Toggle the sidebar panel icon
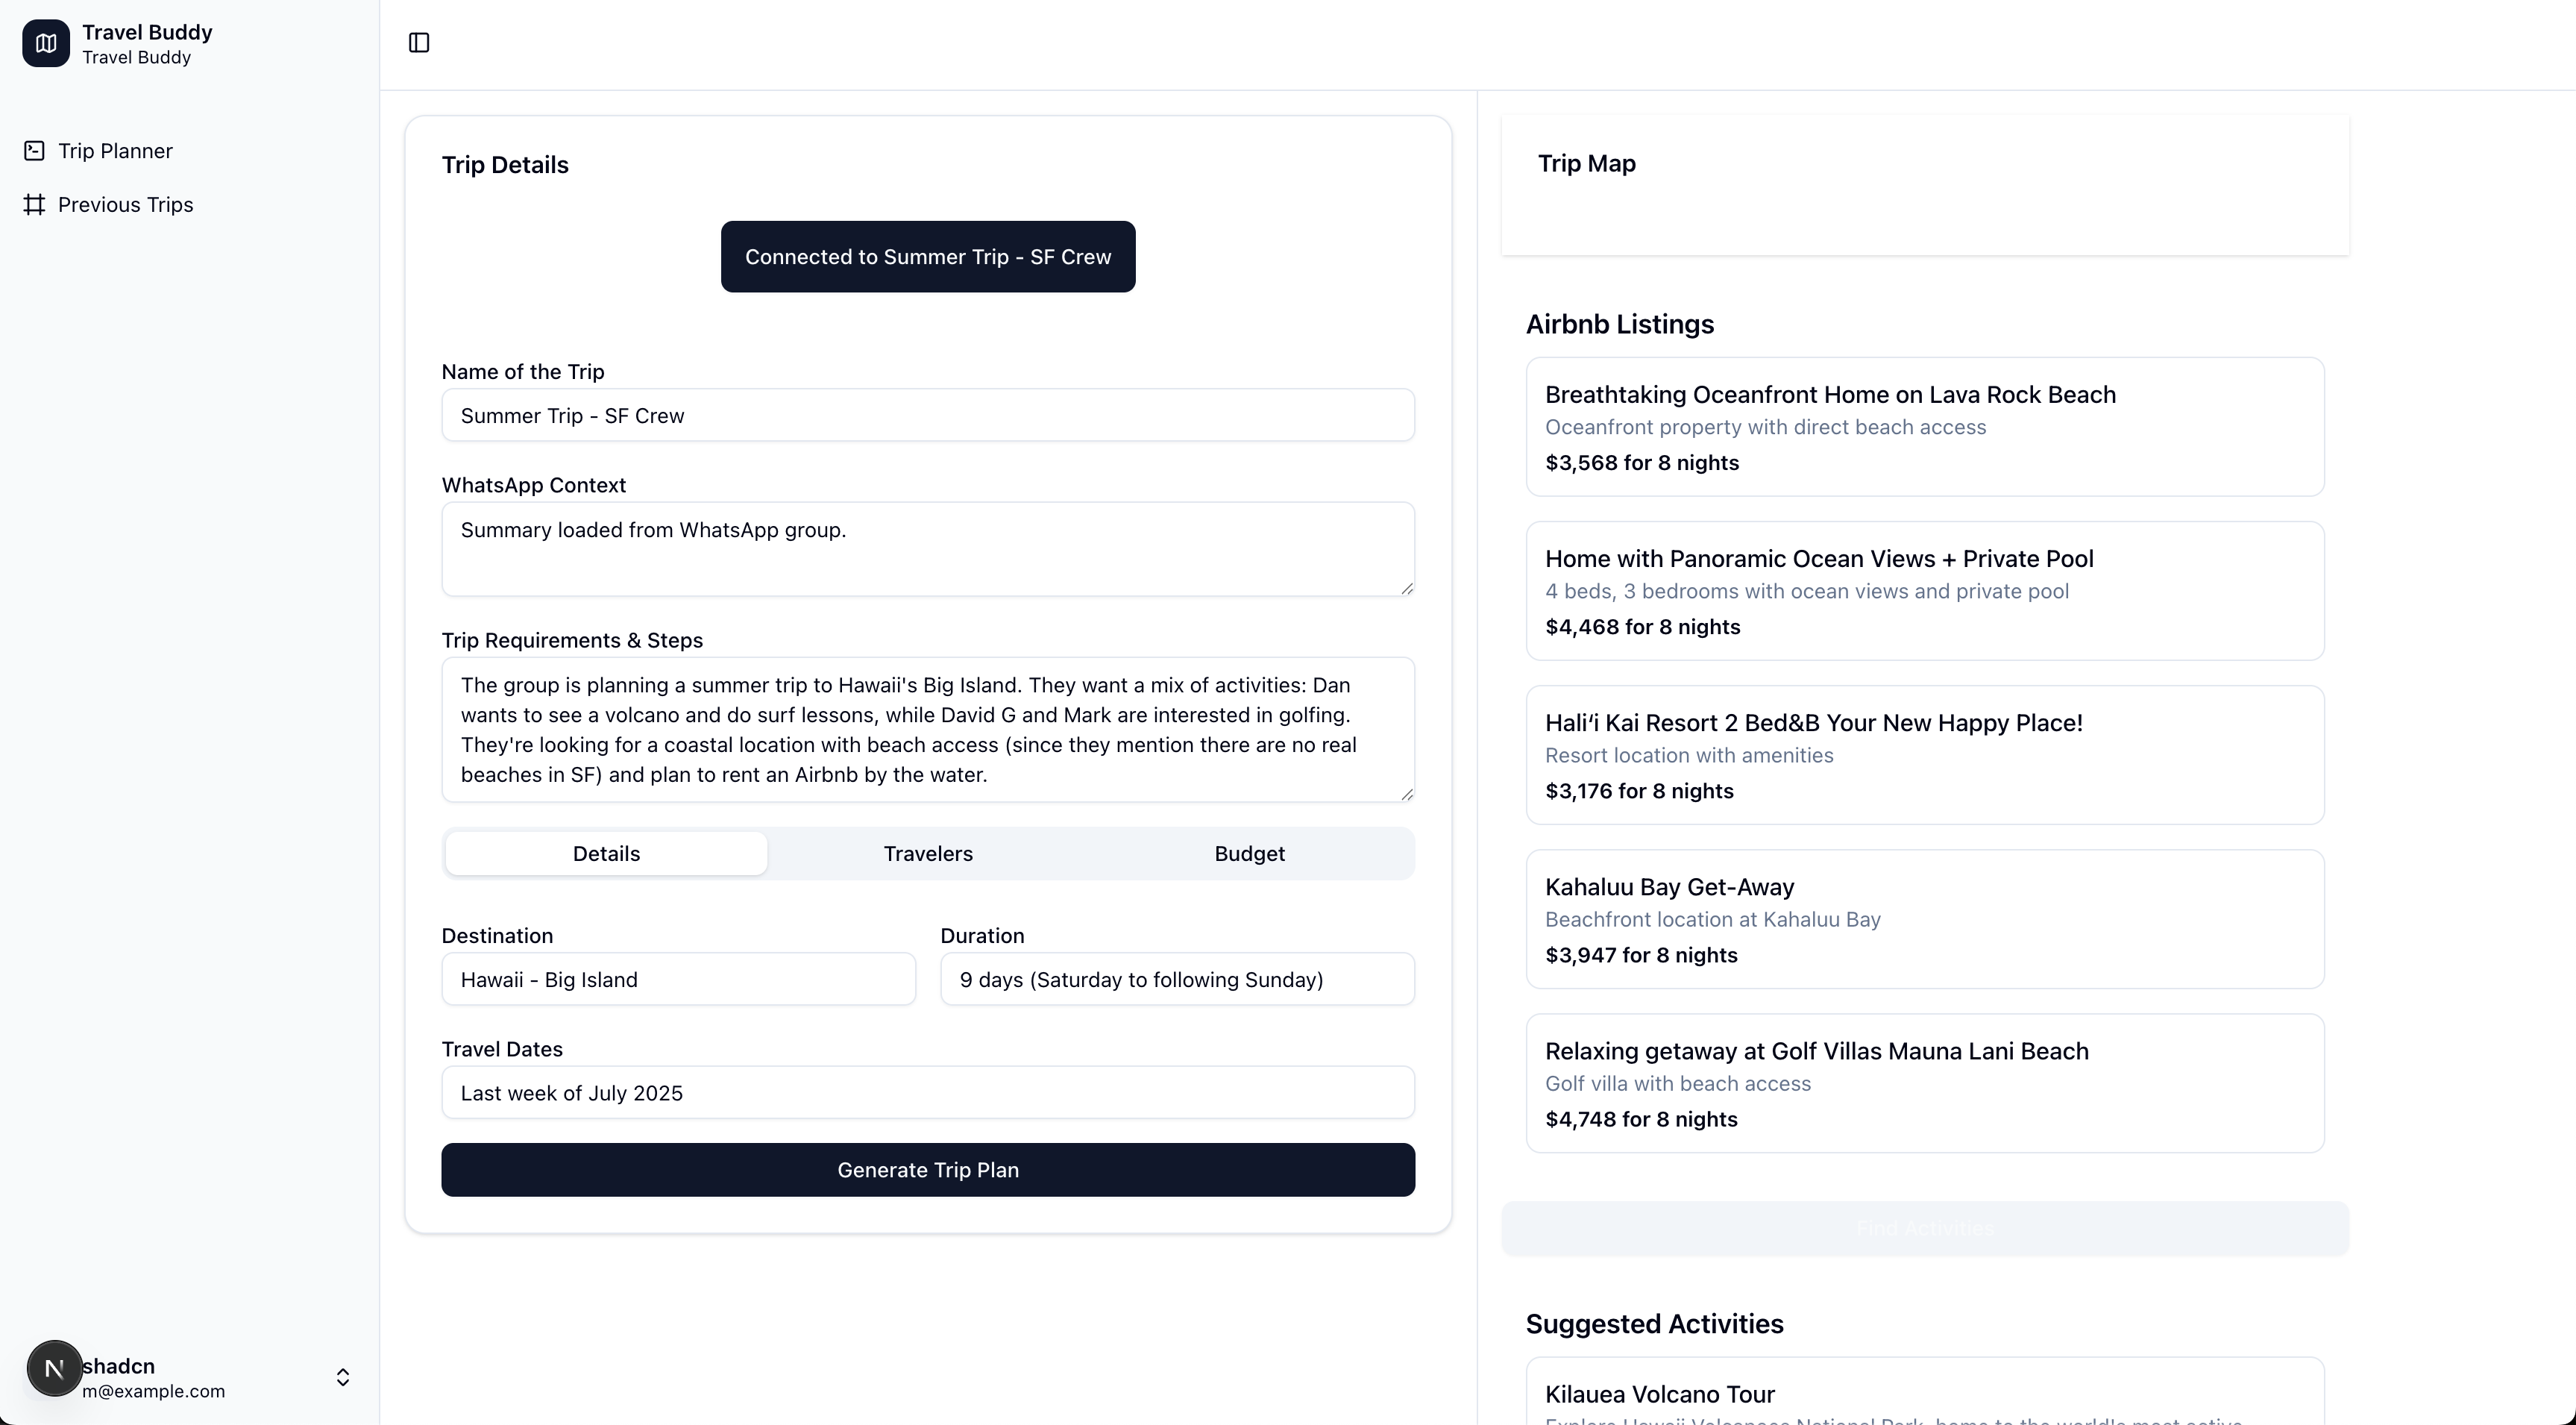2576x1425 pixels. pyautogui.click(x=419, y=42)
